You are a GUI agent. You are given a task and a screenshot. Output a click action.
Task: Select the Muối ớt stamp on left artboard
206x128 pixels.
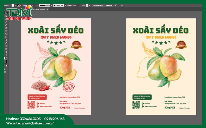pos(68,87)
